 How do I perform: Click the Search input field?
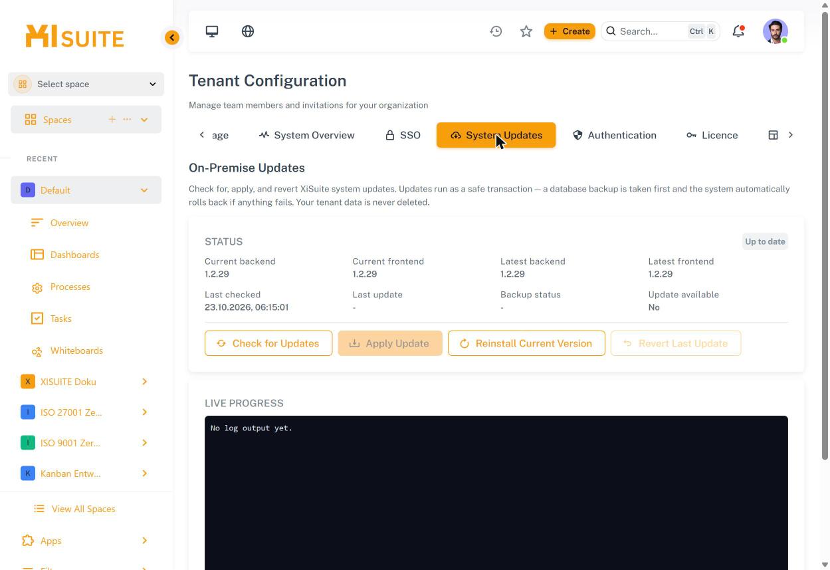click(x=661, y=31)
